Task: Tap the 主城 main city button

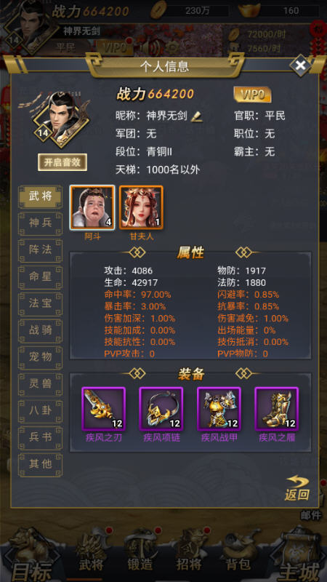Action: [x=299, y=557]
